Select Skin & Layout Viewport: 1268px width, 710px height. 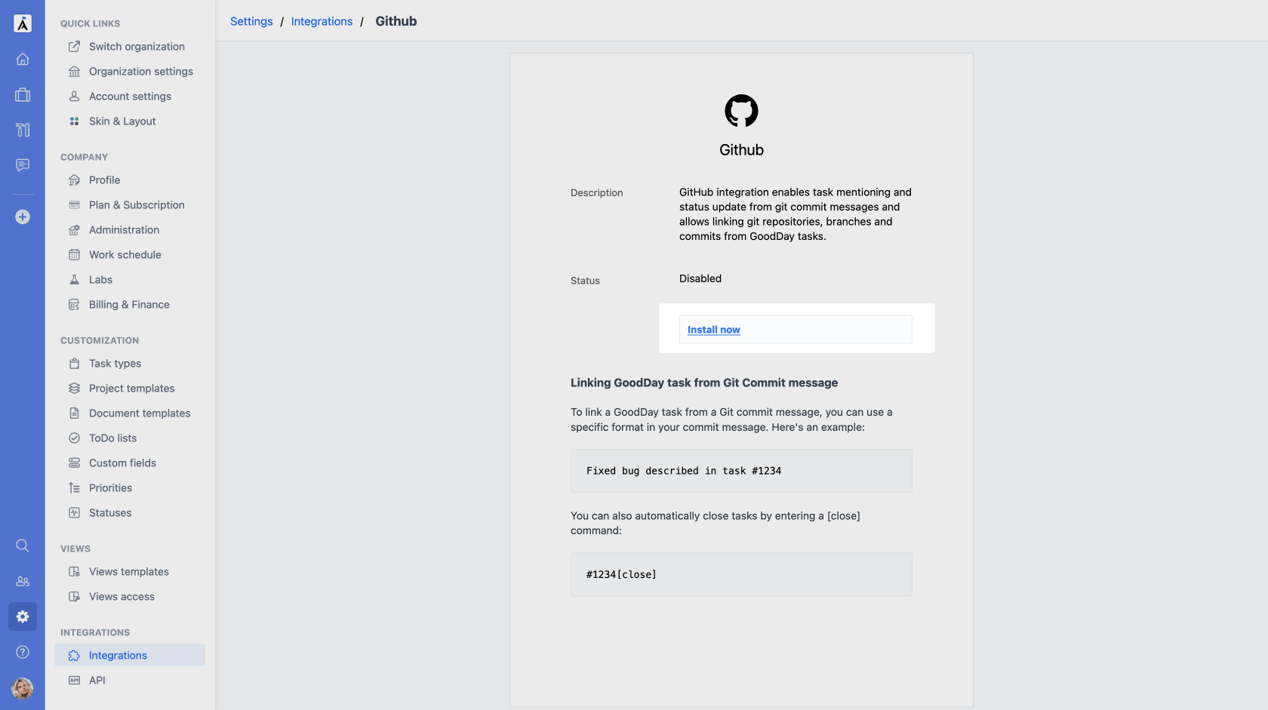(x=122, y=121)
